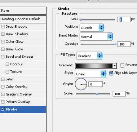Viewport: 137px width, 132px height.
Task: Tick the Inner Glow checkbox
Action: (x=3, y=49)
